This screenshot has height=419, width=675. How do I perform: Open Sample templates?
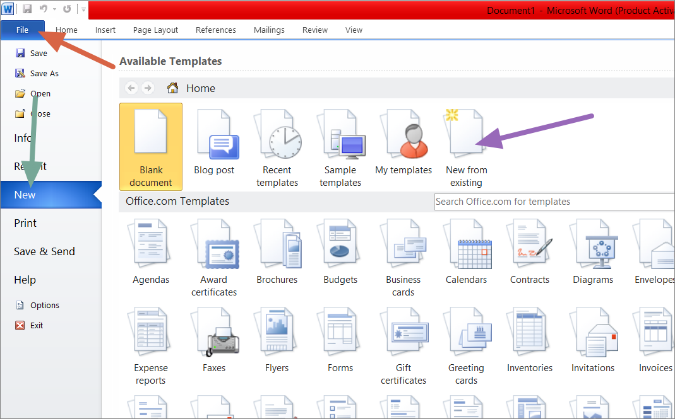tap(340, 144)
